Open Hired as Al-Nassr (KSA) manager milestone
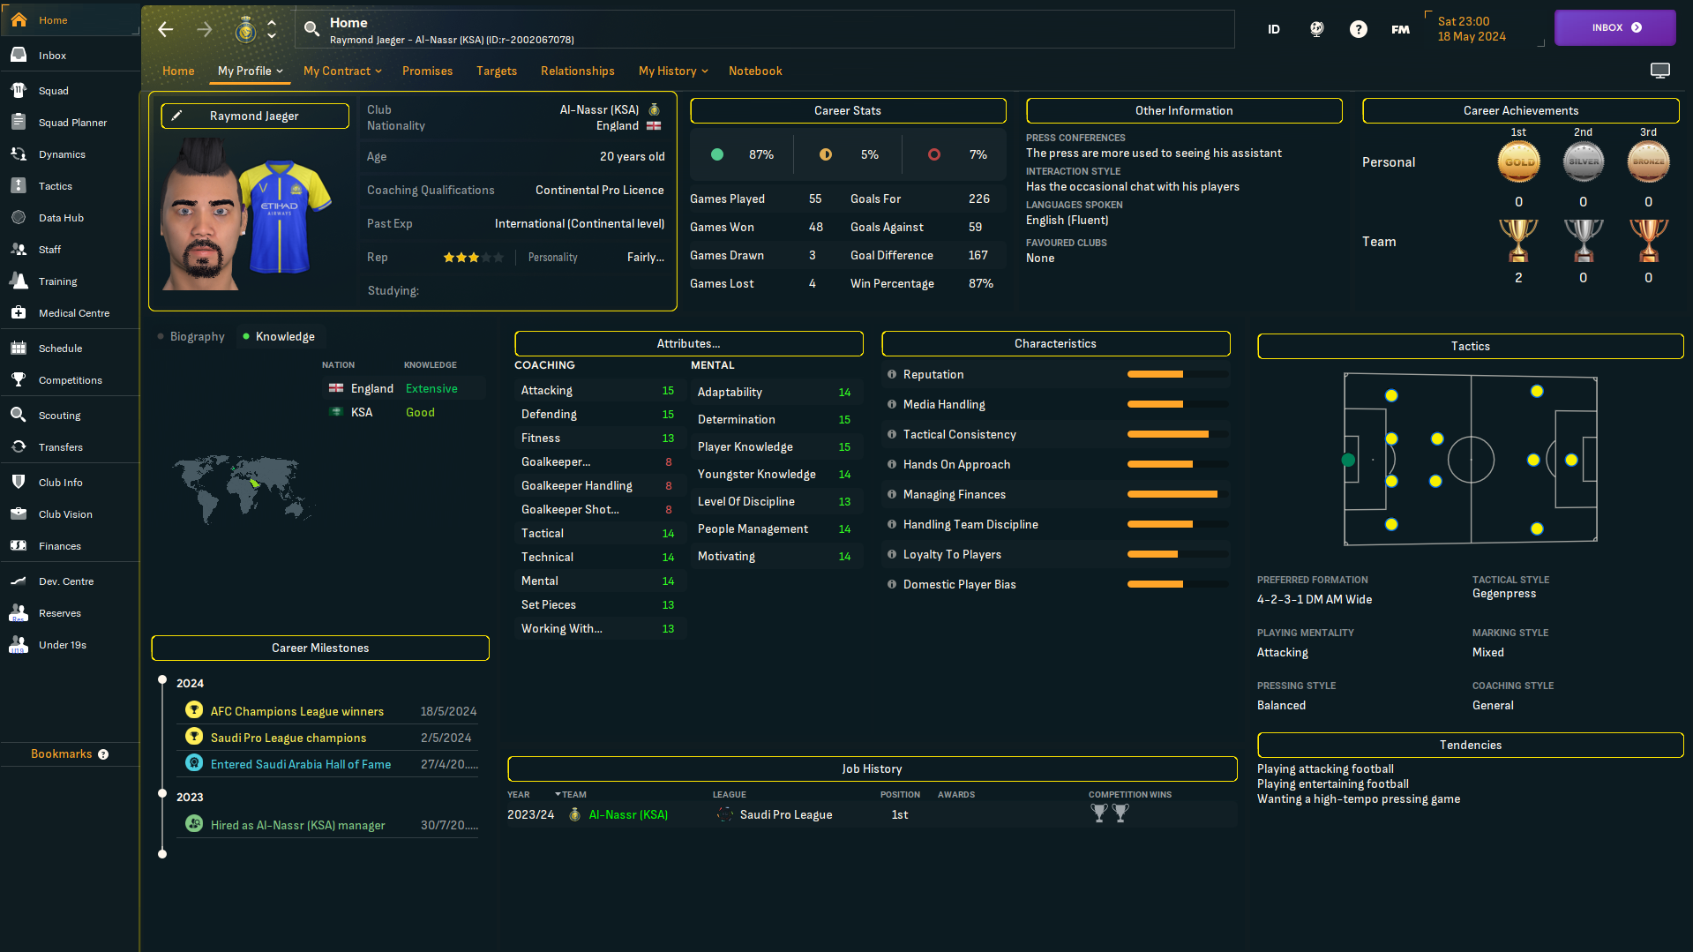 pos(298,825)
